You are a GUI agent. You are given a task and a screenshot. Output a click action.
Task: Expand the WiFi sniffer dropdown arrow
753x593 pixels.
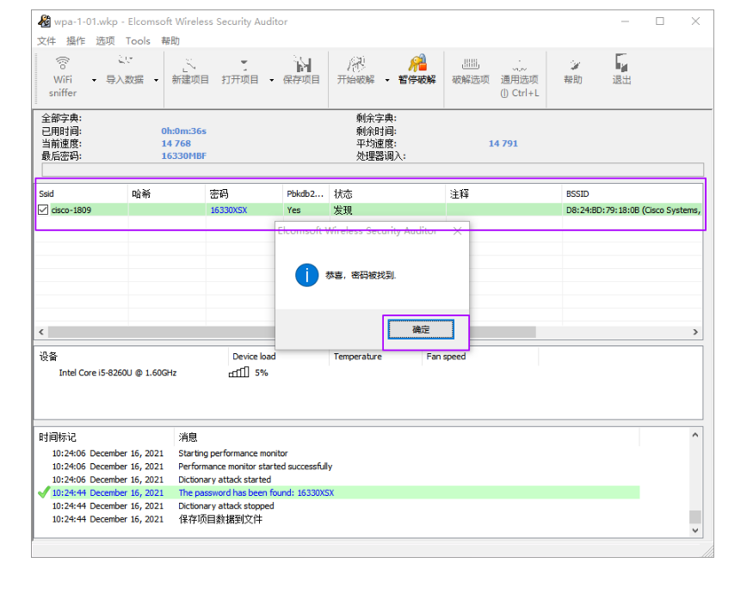[x=94, y=80]
